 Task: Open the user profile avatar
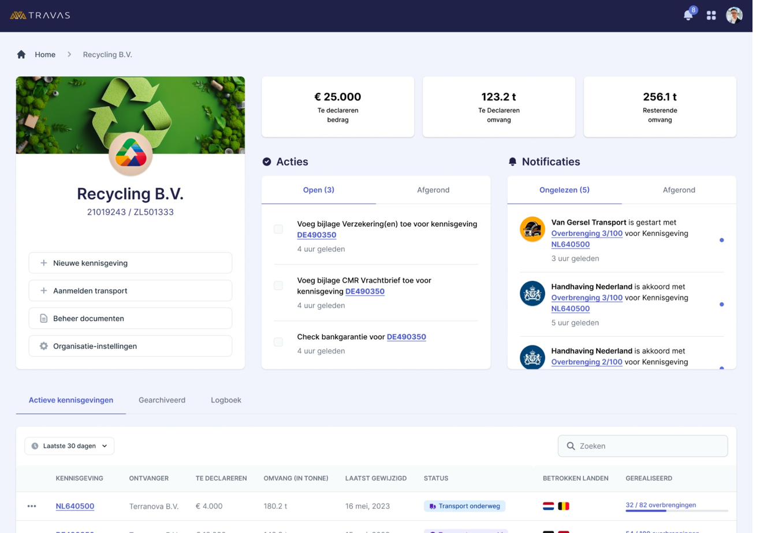[742, 16]
